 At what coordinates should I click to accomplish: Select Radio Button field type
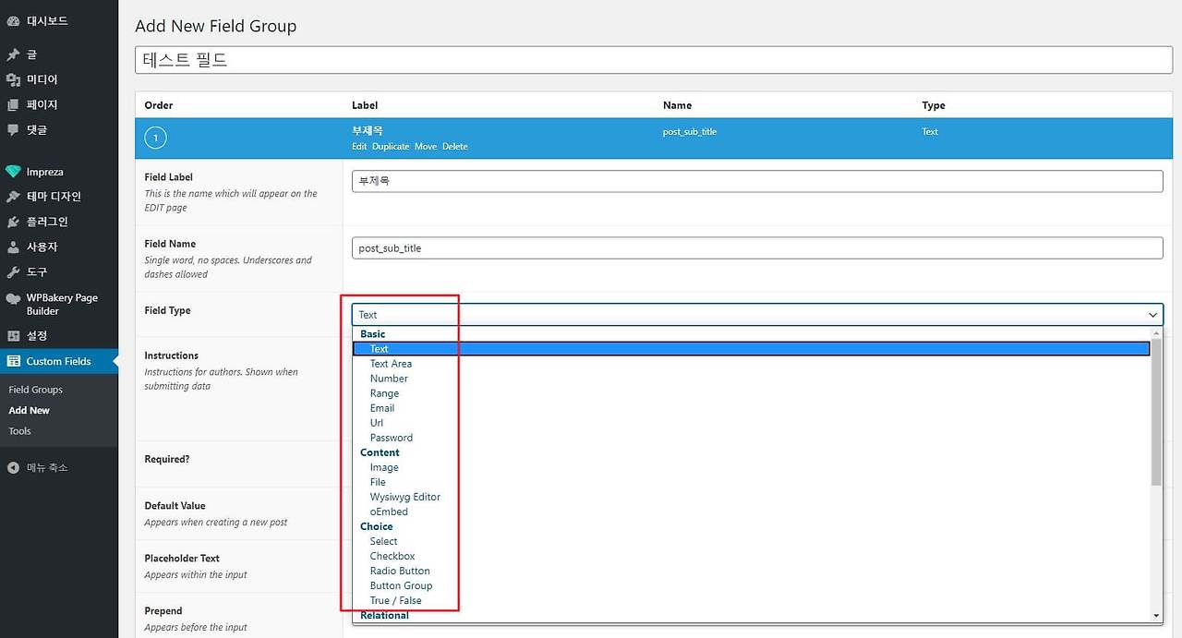(752, 571)
